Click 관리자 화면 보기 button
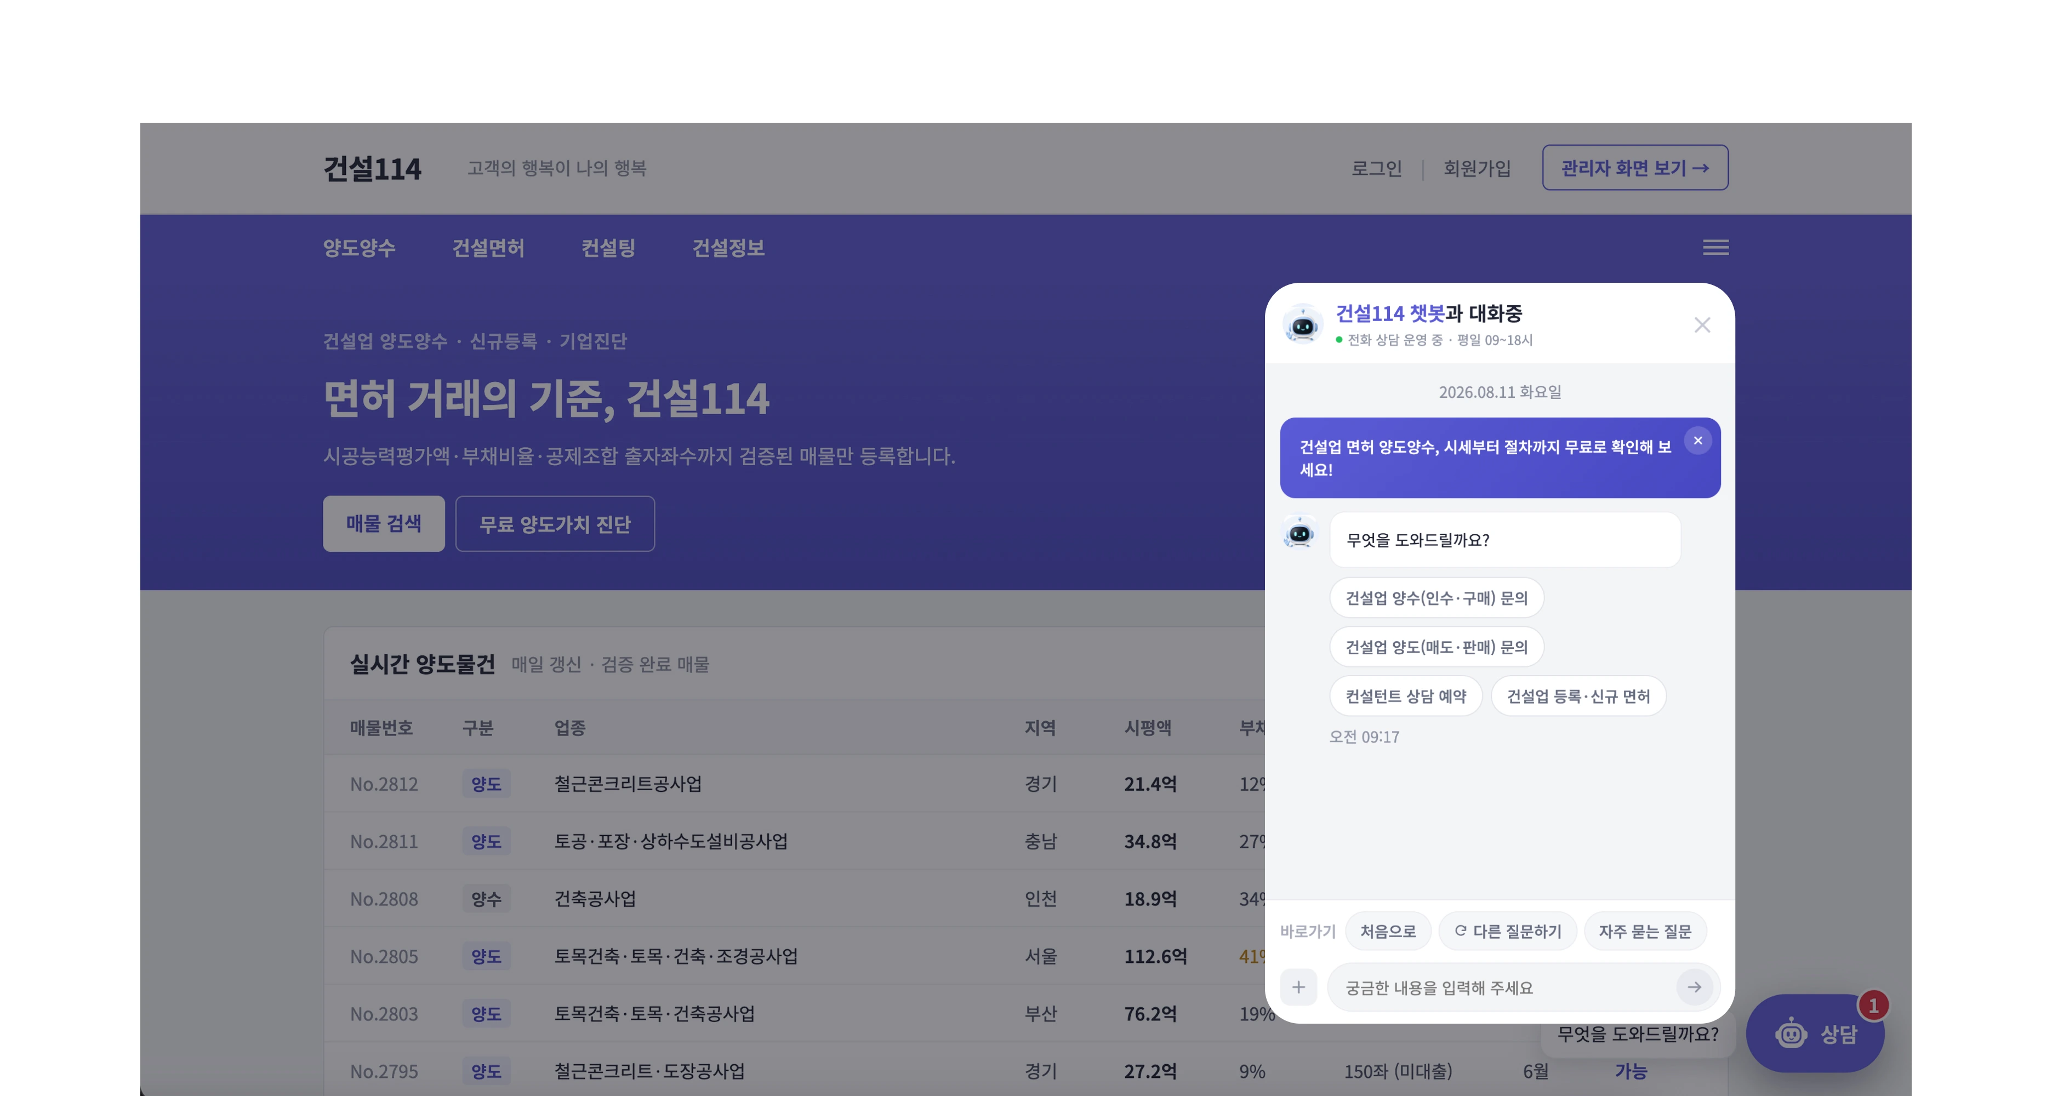Image resolution: width=2052 pixels, height=1096 pixels. pyautogui.click(x=1634, y=167)
